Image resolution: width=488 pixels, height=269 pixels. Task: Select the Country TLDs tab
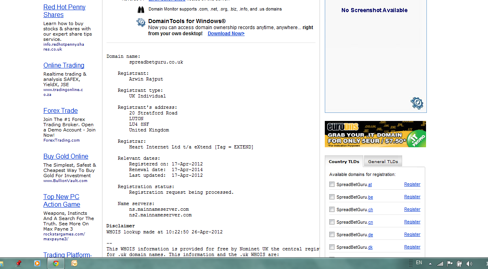coord(344,161)
